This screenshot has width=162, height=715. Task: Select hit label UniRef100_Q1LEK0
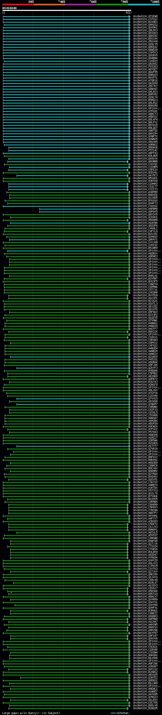[145, 700]
